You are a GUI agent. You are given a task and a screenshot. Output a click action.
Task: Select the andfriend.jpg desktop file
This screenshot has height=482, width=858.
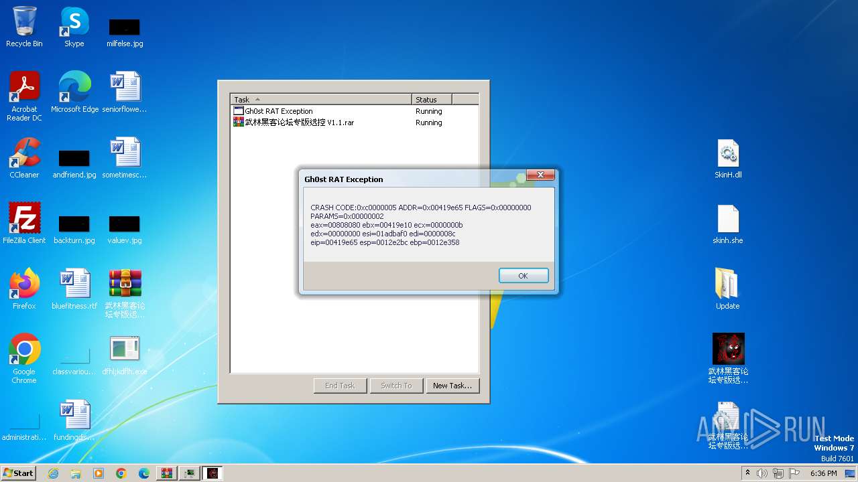click(x=74, y=163)
